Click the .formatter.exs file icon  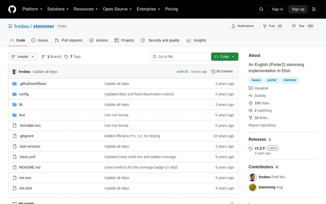point(15,125)
